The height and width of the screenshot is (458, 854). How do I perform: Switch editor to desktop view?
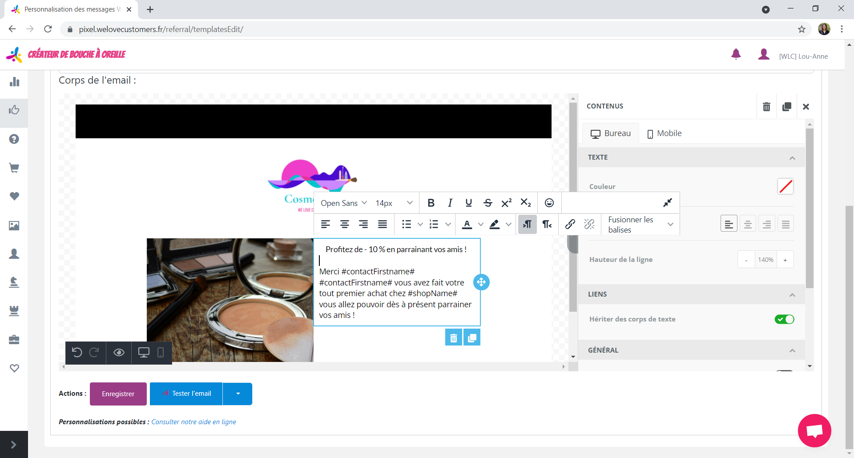click(x=144, y=353)
